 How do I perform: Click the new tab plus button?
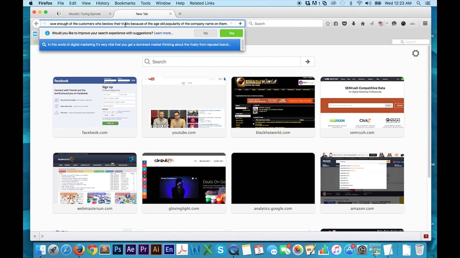point(180,14)
